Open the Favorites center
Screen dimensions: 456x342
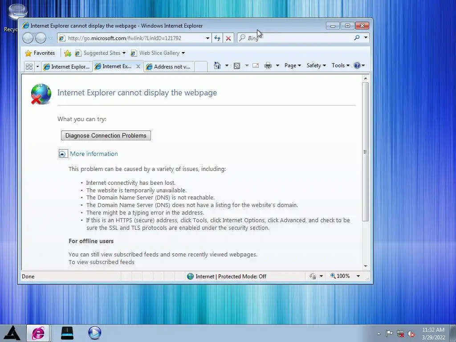coord(40,53)
